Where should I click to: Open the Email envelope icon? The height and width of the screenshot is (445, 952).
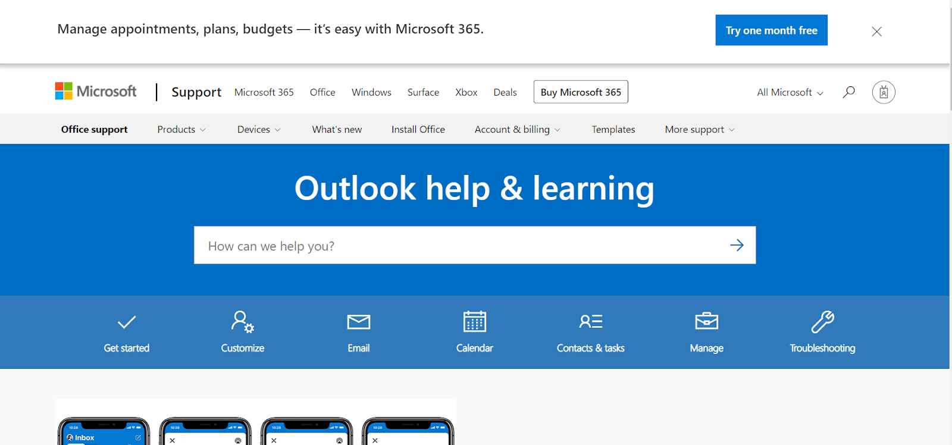pos(359,322)
